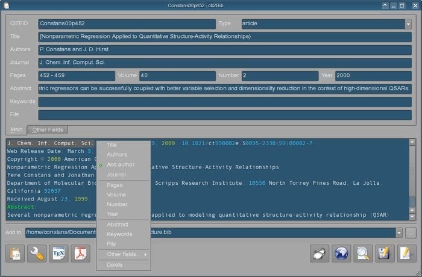Click the Number field showing 2
This screenshot has height=277, width=422.
[x=280, y=76]
